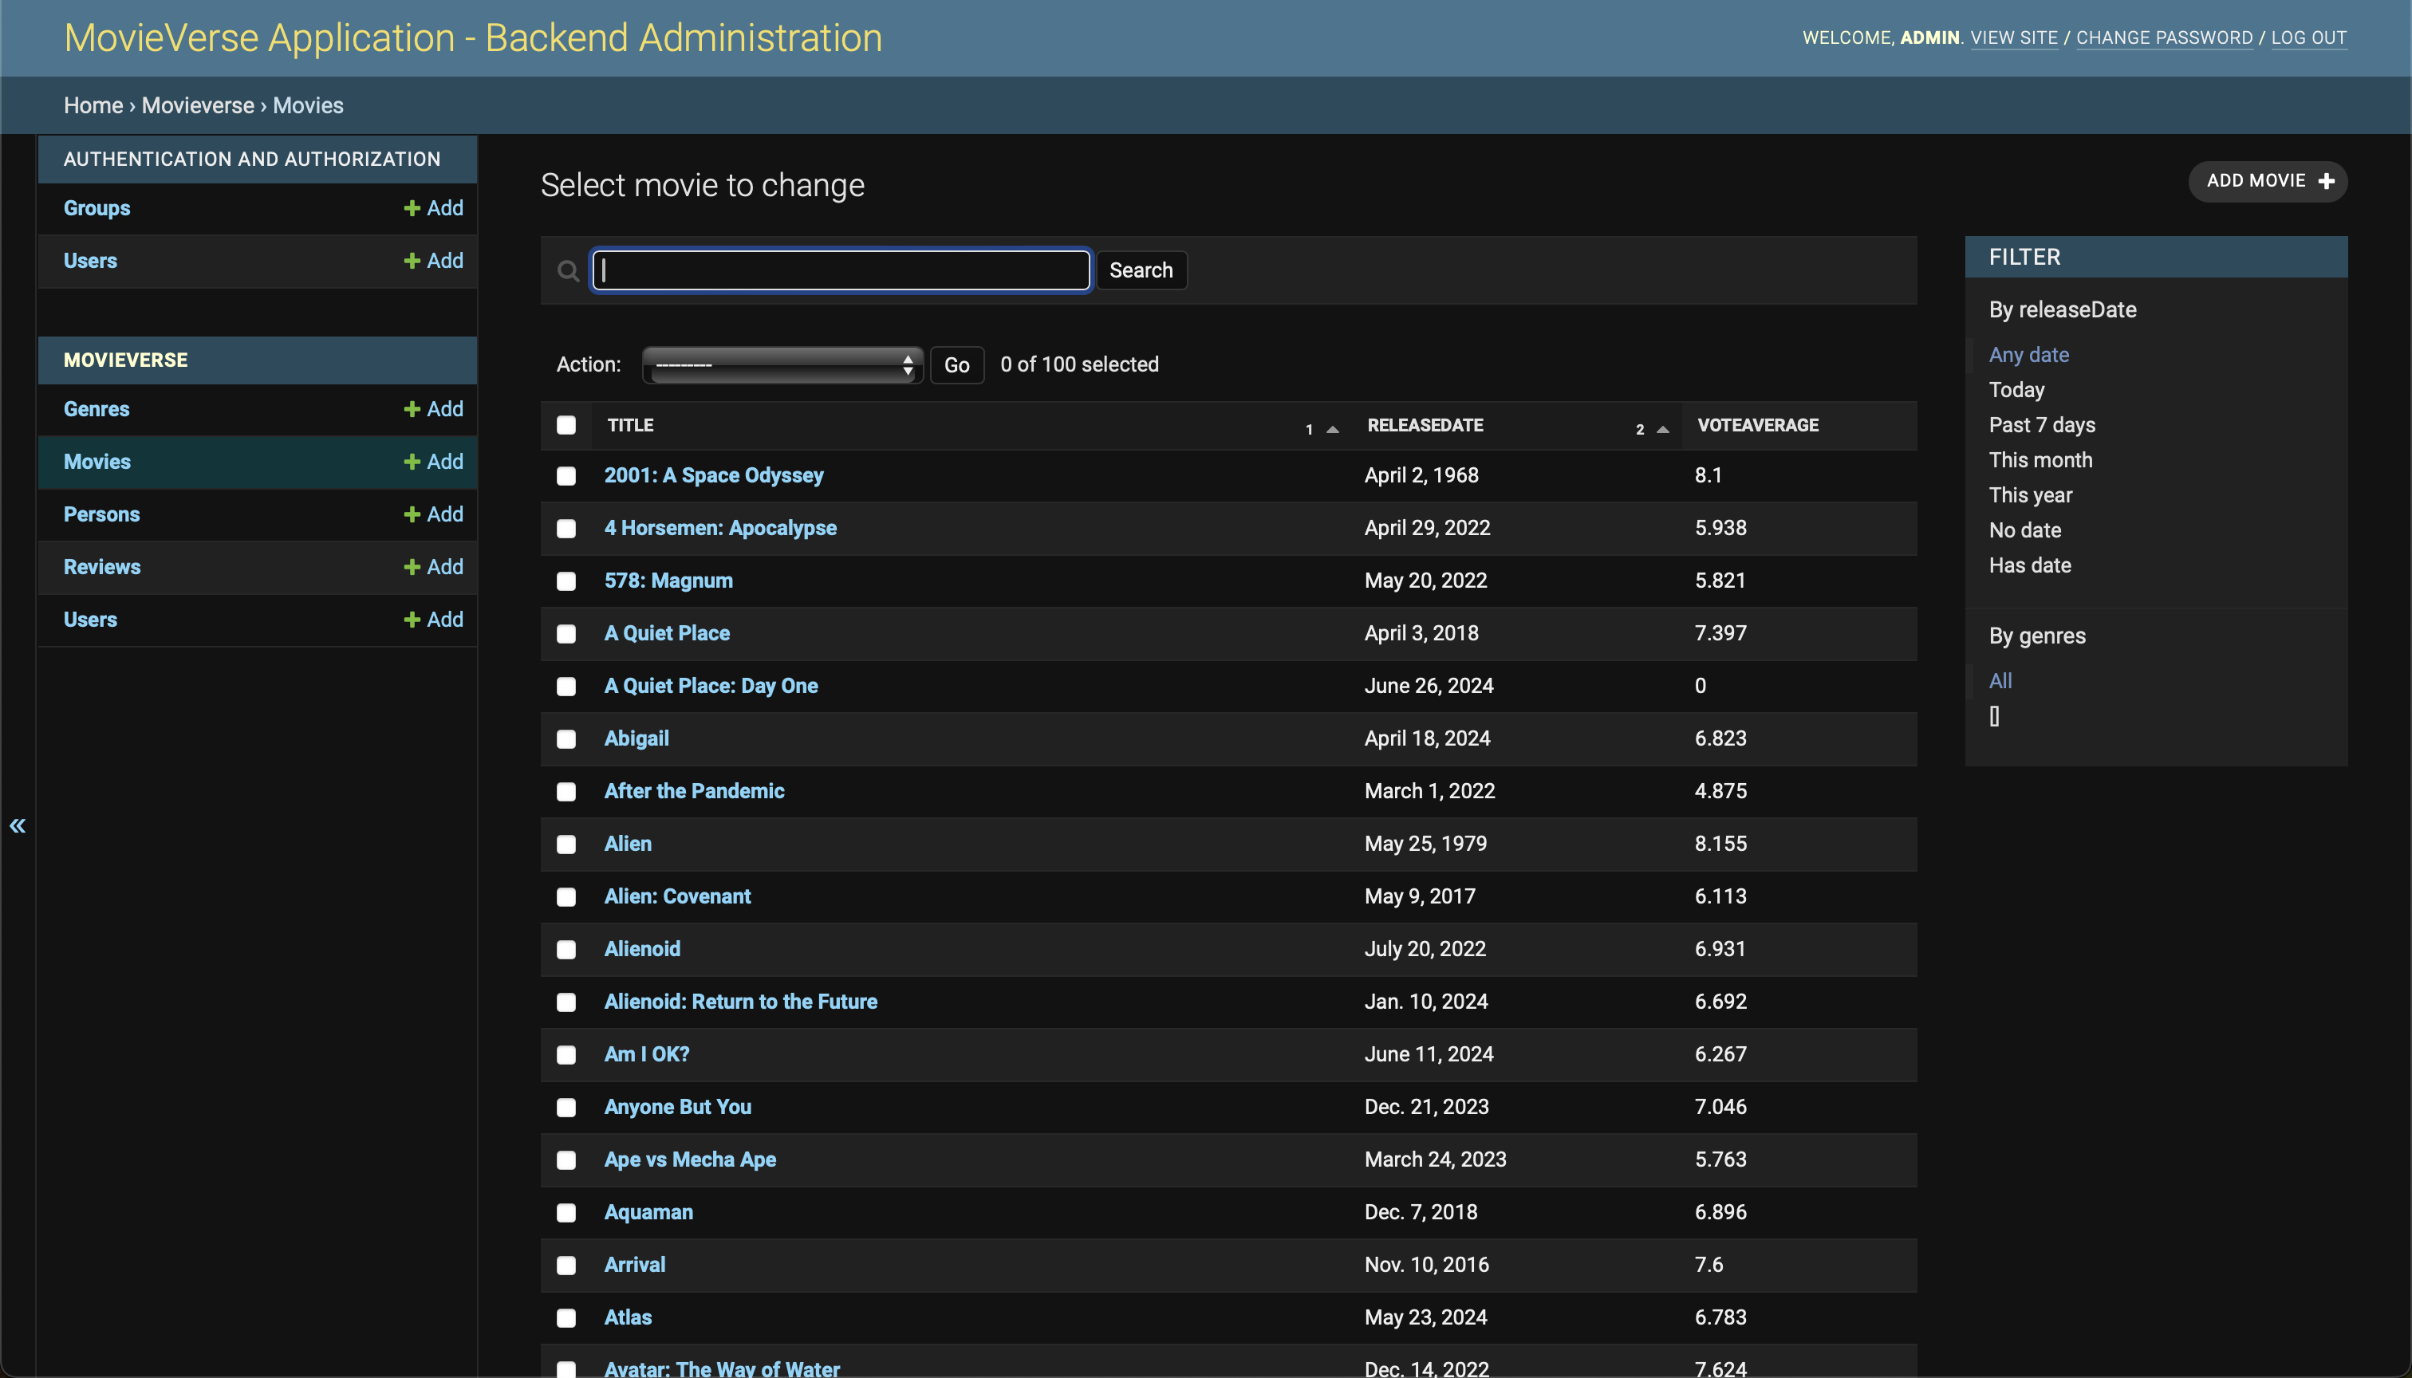Tick checkbox for A Quiet Place: Day One
The width and height of the screenshot is (2412, 1378).
pos(566,686)
